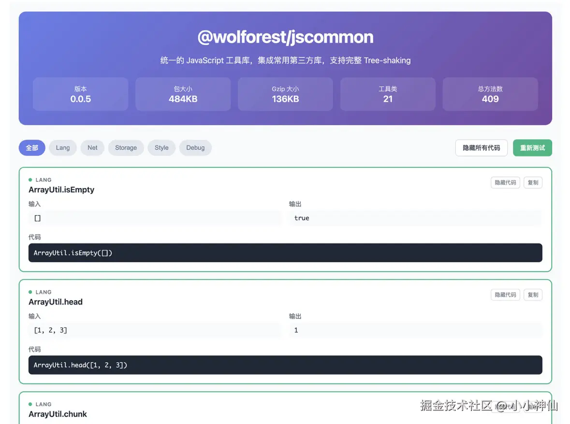The height and width of the screenshot is (424, 570).
Task: Click the @wolforest/jscommon title
Action: point(285,37)
